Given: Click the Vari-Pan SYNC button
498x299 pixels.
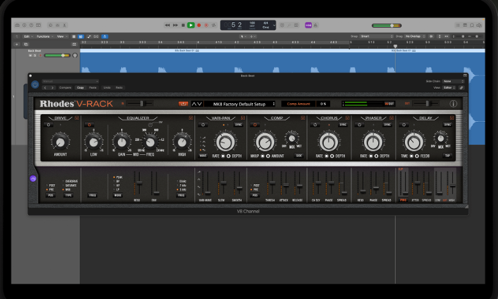Looking at the screenshot, I should (238, 125).
